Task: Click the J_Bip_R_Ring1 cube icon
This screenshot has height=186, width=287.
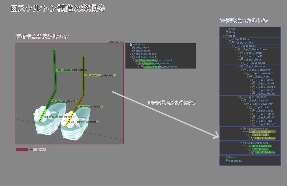Action: coord(254,121)
